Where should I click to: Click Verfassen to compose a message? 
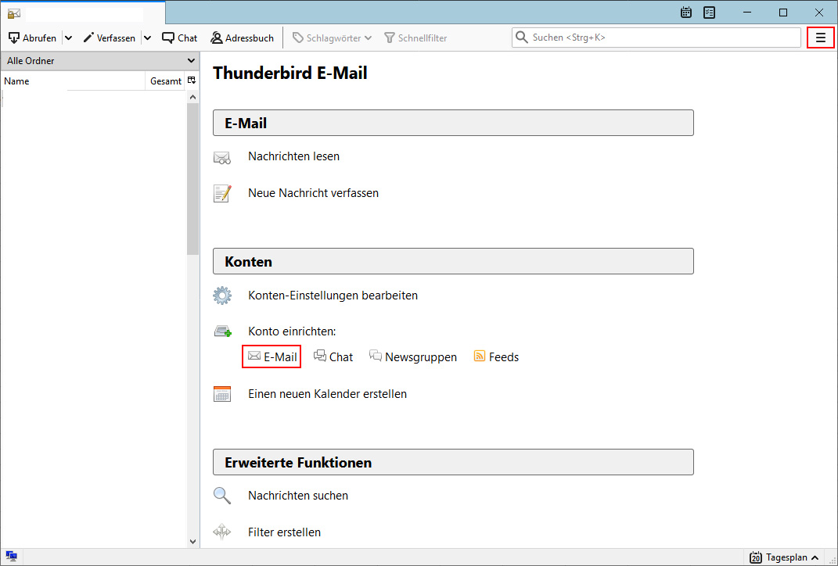[x=110, y=38]
